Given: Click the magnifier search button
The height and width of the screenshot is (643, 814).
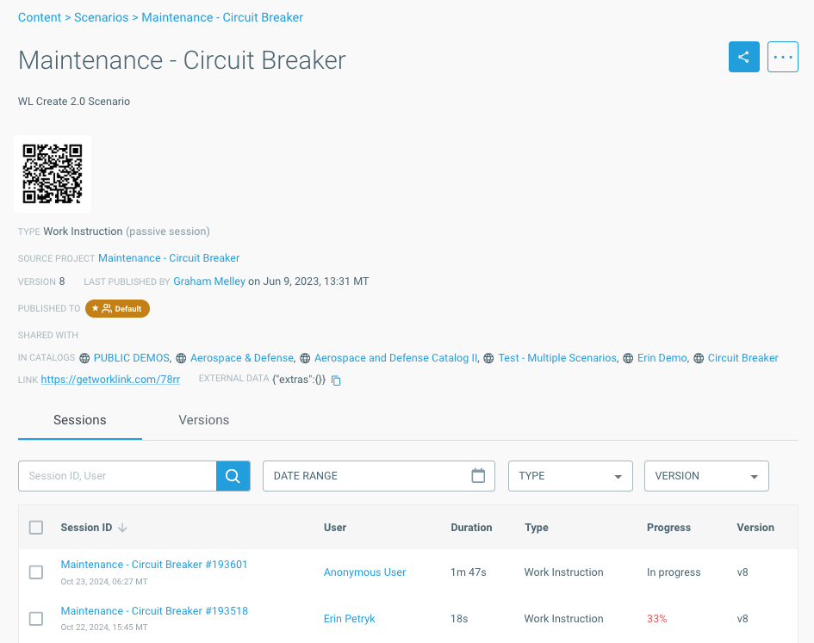Looking at the screenshot, I should click(x=233, y=476).
